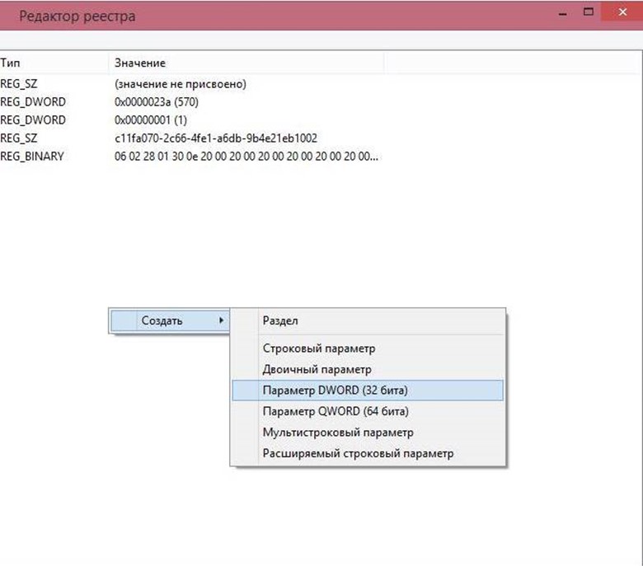643x566 pixels.
Task: Select the value 0x0000023a (570)
Action: tap(157, 102)
